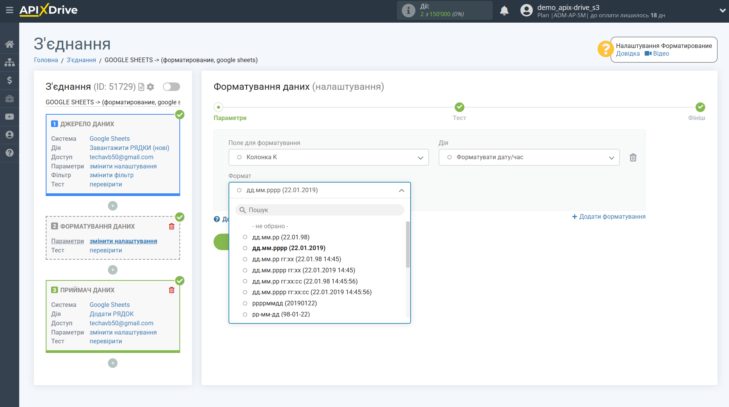Open the Довідка help link
This screenshot has width=729, height=407.
pos(628,53)
